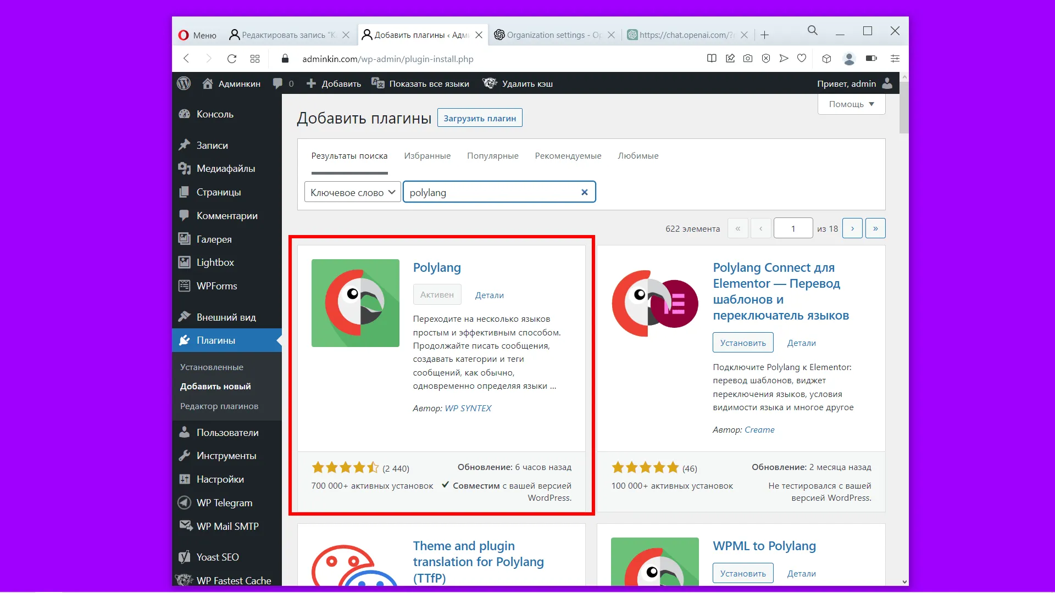This screenshot has width=1055, height=593.
Task: Open Медиафайлы in the sidebar
Action: 227,169
